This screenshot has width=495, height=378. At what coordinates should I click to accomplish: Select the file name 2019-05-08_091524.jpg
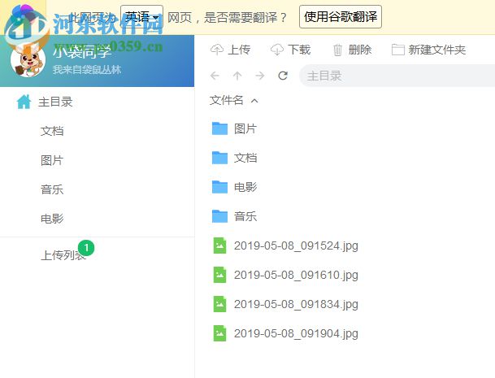tap(296, 245)
